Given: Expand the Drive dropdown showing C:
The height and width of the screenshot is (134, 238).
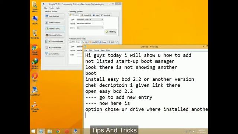Looking at the screenshot, I should click(x=90, y=28).
